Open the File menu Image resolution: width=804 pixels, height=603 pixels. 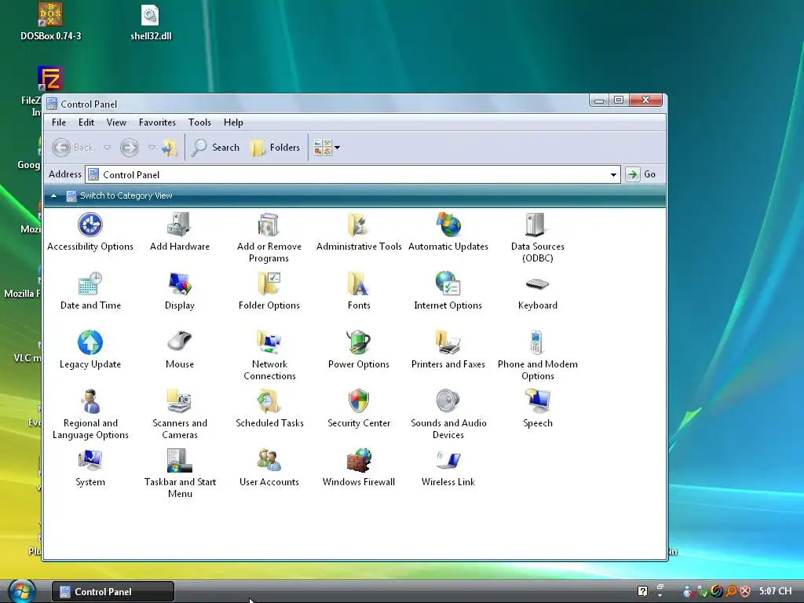pos(58,122)
